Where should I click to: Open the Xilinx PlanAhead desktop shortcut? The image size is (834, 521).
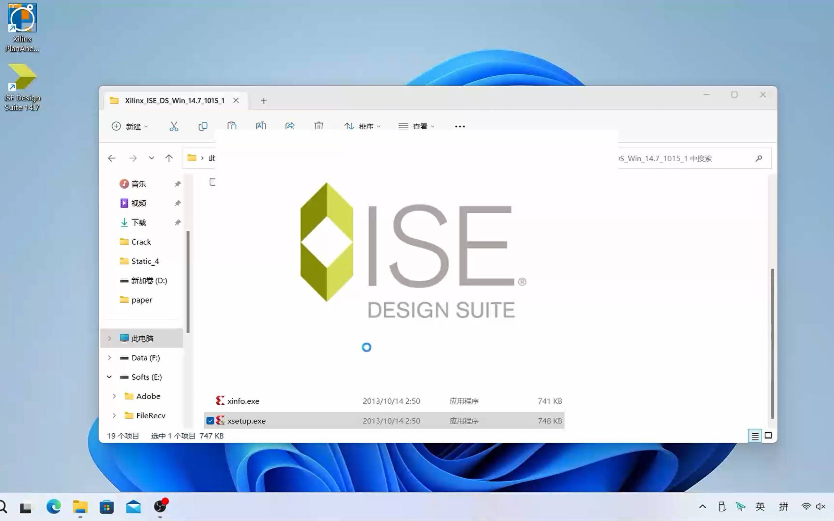coord(22,28)
